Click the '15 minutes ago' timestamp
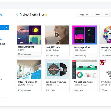Screen dimensions: 111x111 point(25,54)
